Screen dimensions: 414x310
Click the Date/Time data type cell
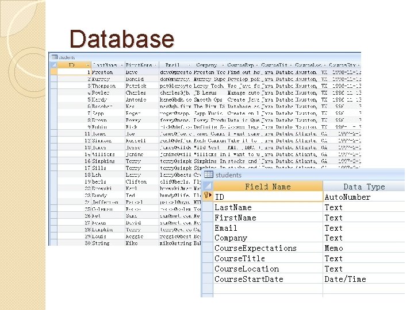(x=364, y=279)
